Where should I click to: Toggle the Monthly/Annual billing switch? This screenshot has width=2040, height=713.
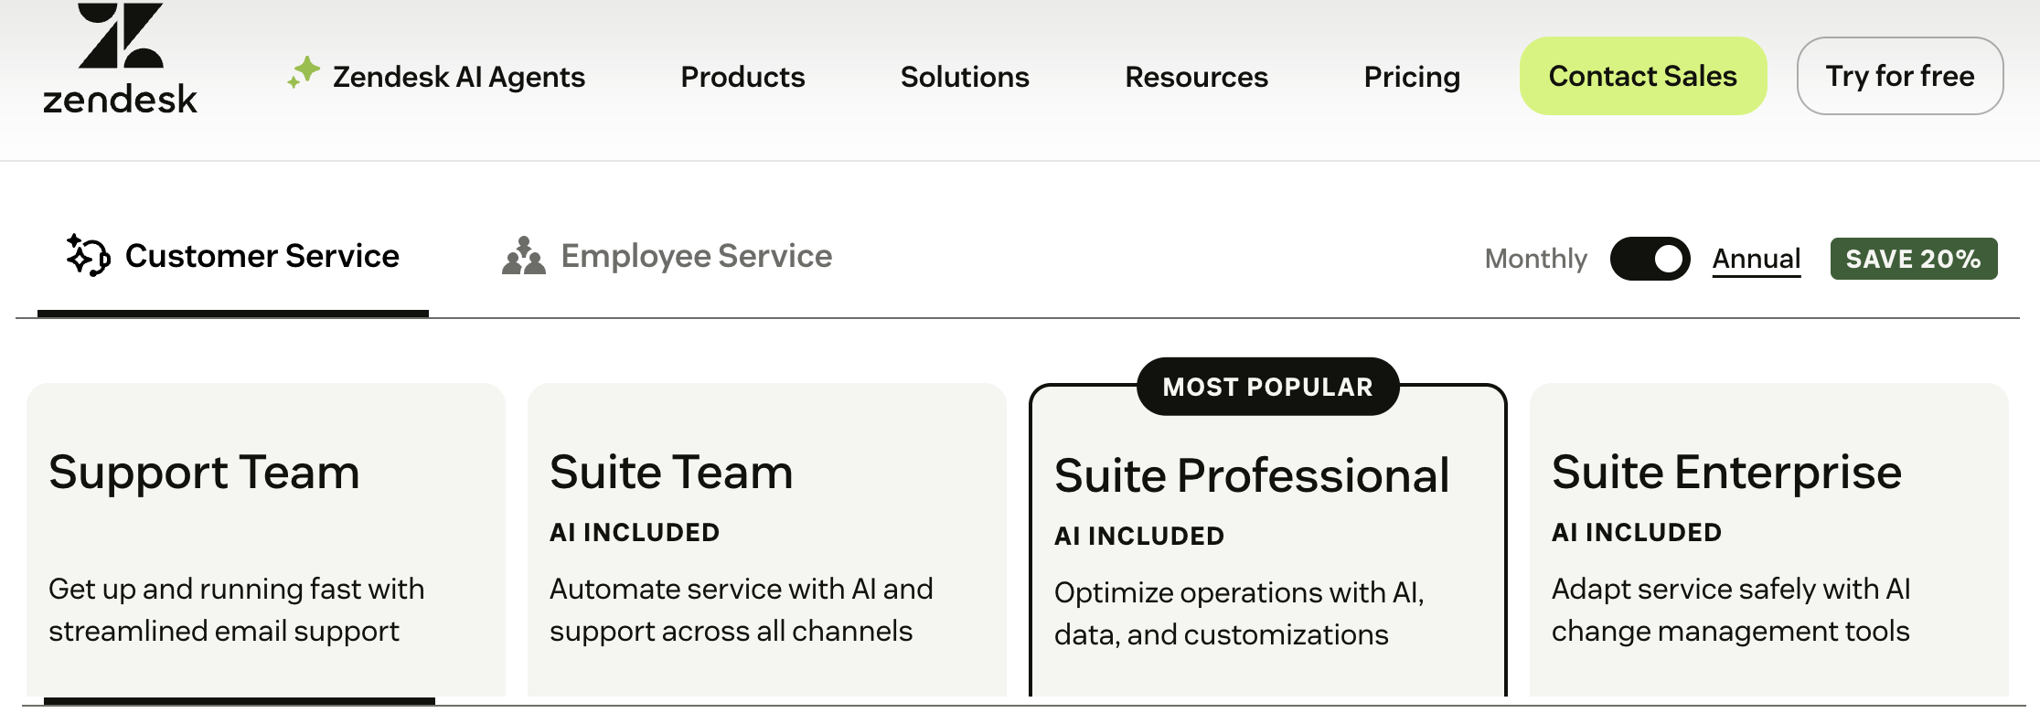pos(1650,259)
